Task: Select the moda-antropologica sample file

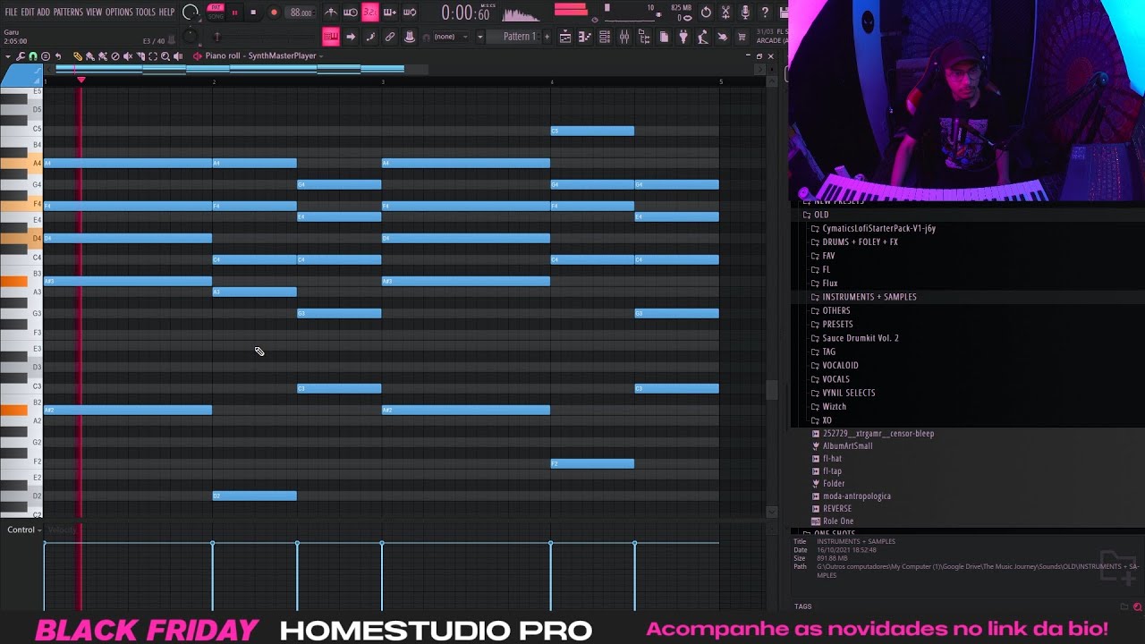Action: pos(856,496)
